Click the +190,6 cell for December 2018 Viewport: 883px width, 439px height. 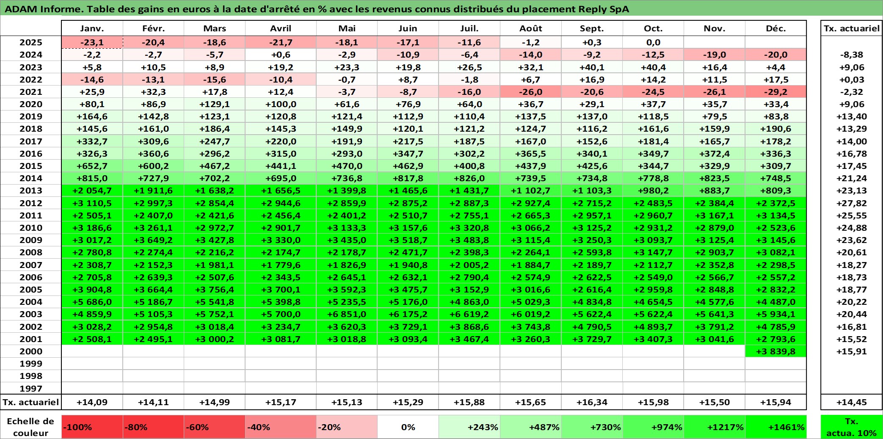point(776,129)
